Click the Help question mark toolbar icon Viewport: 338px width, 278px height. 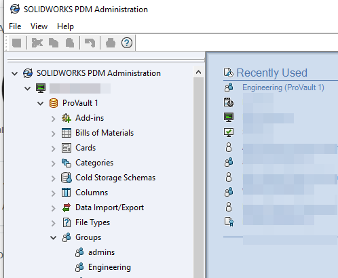click(127, 43)
